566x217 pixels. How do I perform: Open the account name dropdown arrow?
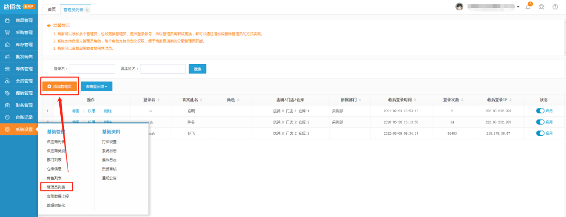coord(518,7)
